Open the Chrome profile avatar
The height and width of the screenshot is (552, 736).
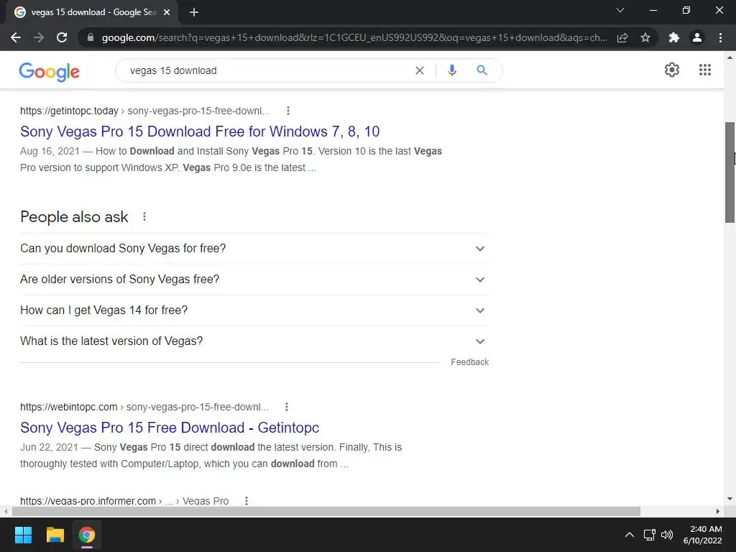[x=697, y=37]
